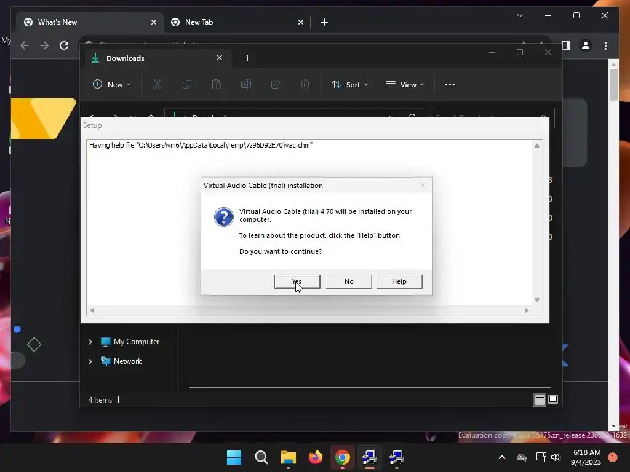Open the Chrome profile icon

(586, 45)
